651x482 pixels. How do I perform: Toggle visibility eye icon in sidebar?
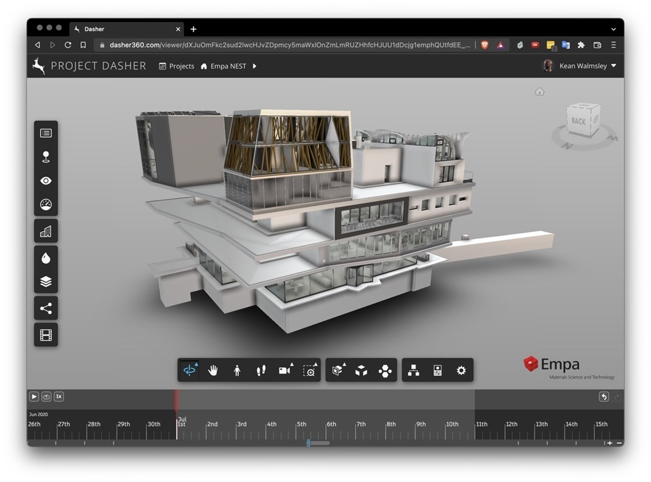pyautogui.click(x=46, y=181)
